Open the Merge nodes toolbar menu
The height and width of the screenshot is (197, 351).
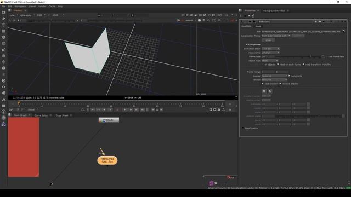point(4,56)
